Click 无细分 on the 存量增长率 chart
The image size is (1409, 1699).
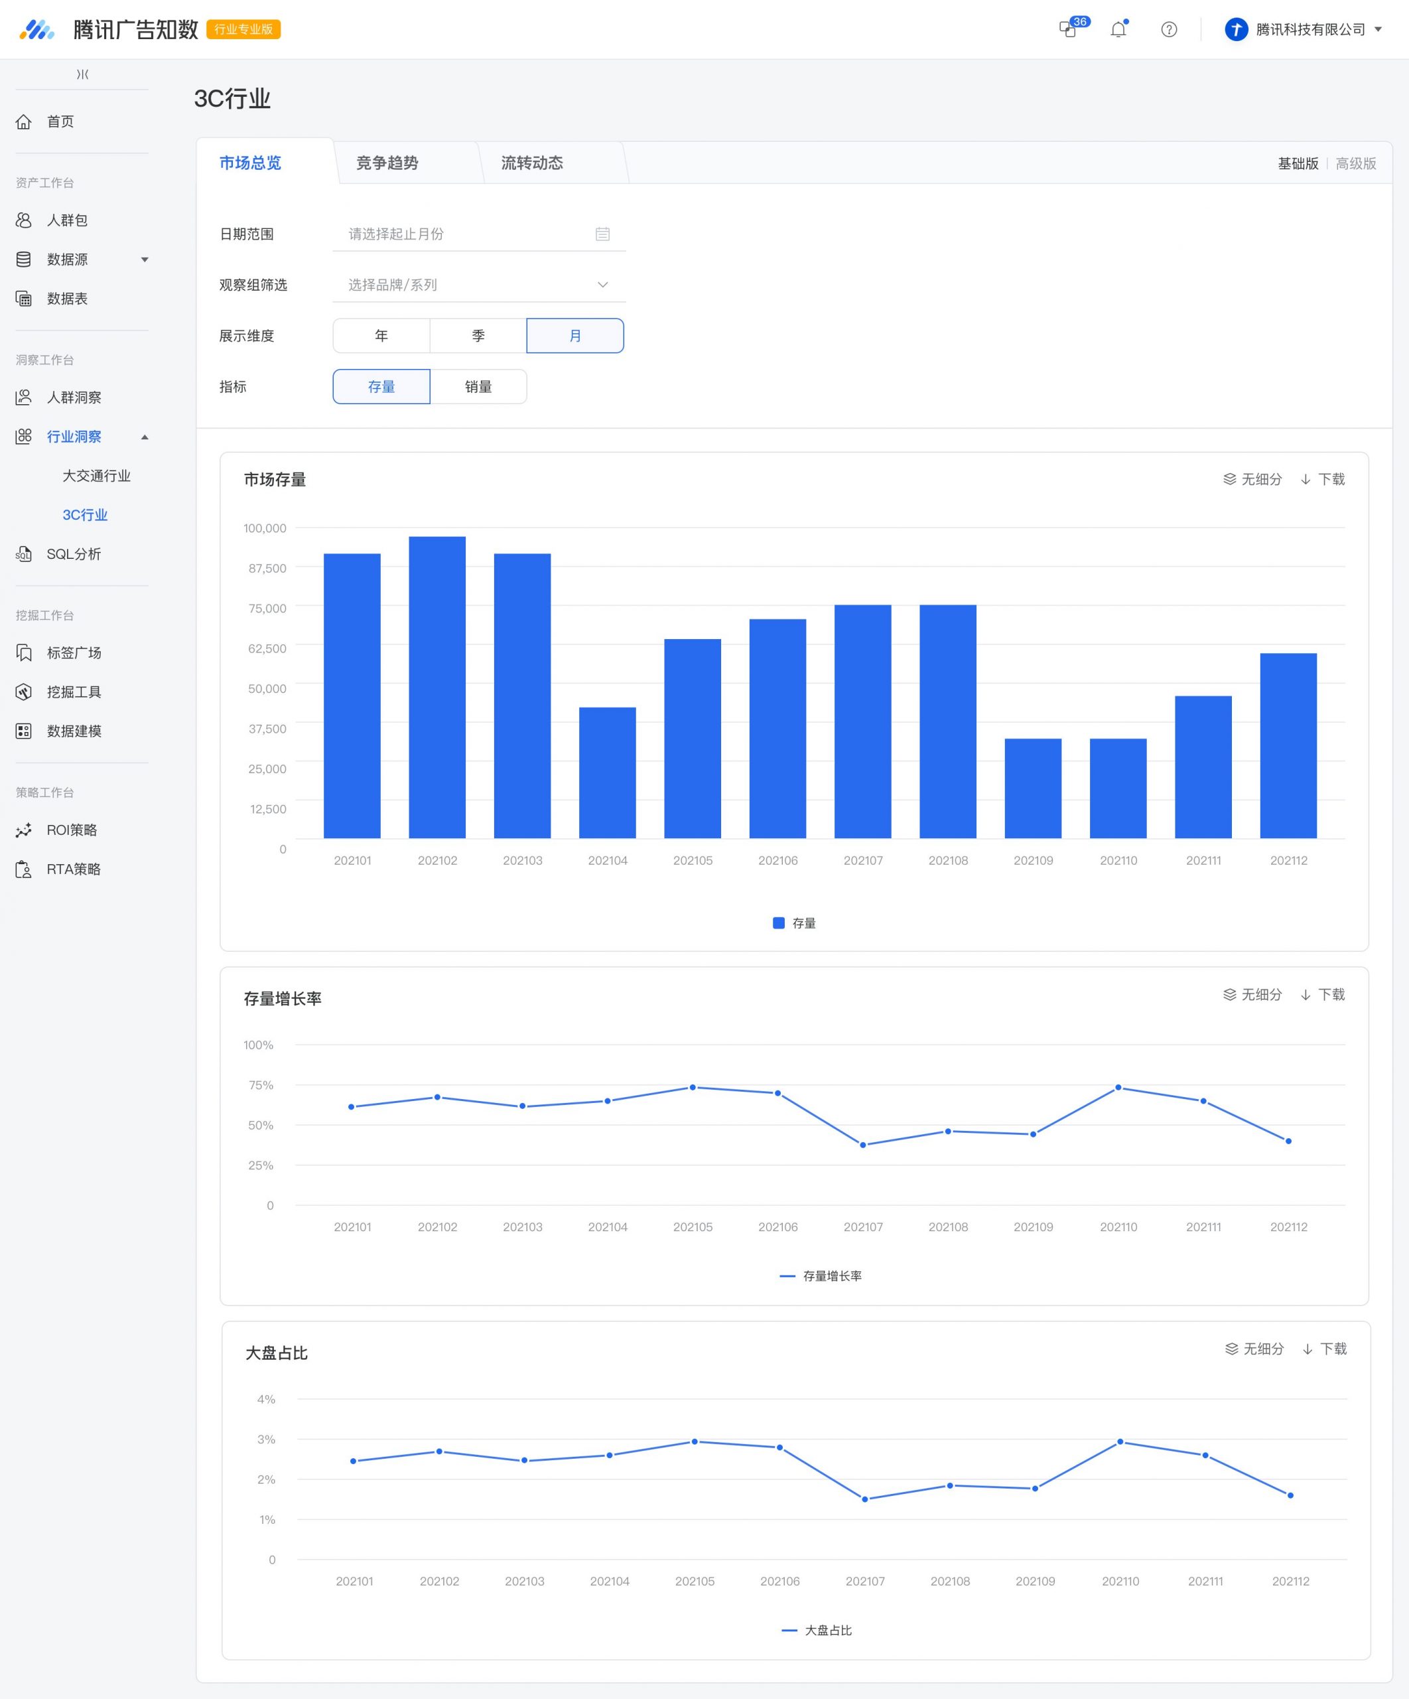pyautogui.click(x=1253, y=994)
